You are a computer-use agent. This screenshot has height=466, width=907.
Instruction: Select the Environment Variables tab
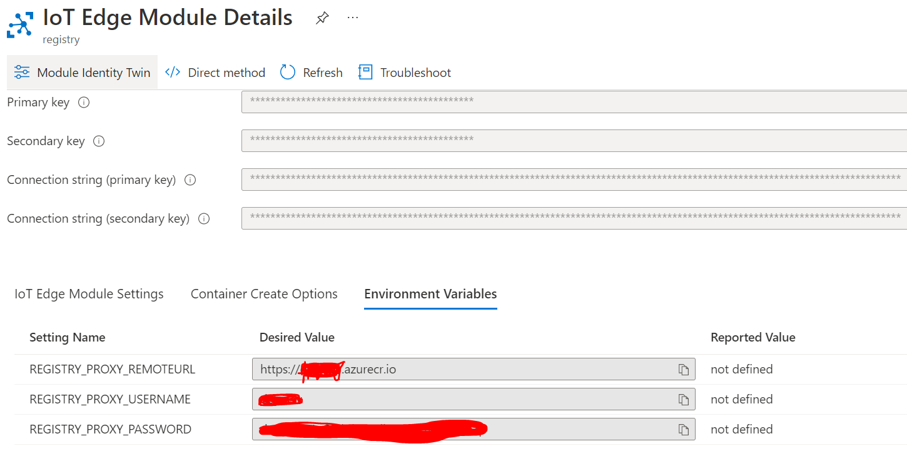430,293
